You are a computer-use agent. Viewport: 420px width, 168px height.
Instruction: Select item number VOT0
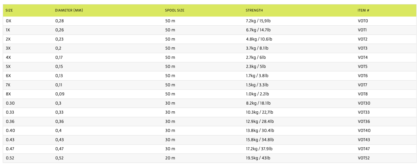click(363, 21)
